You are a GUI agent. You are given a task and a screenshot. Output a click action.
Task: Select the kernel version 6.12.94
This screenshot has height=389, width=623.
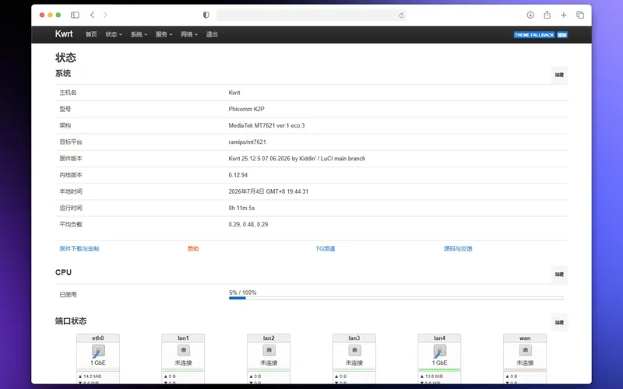tap(238, 175)
